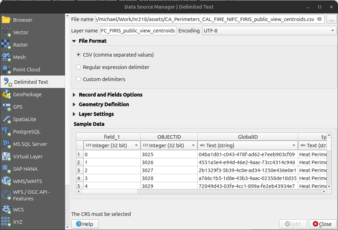Enable the Custom delimiters option
The image size is (338, 230).
click(x=78, y=79)
